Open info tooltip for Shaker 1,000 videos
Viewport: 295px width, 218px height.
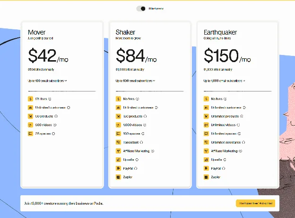(x=145, y=125)
